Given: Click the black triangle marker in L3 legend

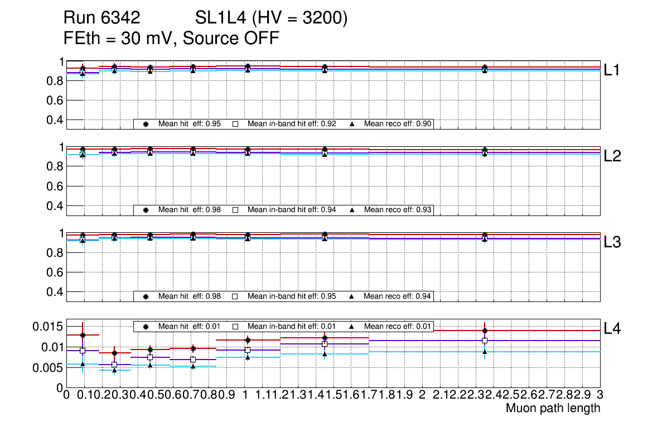Looking at the screenshot, I should (x=352, y=296).
